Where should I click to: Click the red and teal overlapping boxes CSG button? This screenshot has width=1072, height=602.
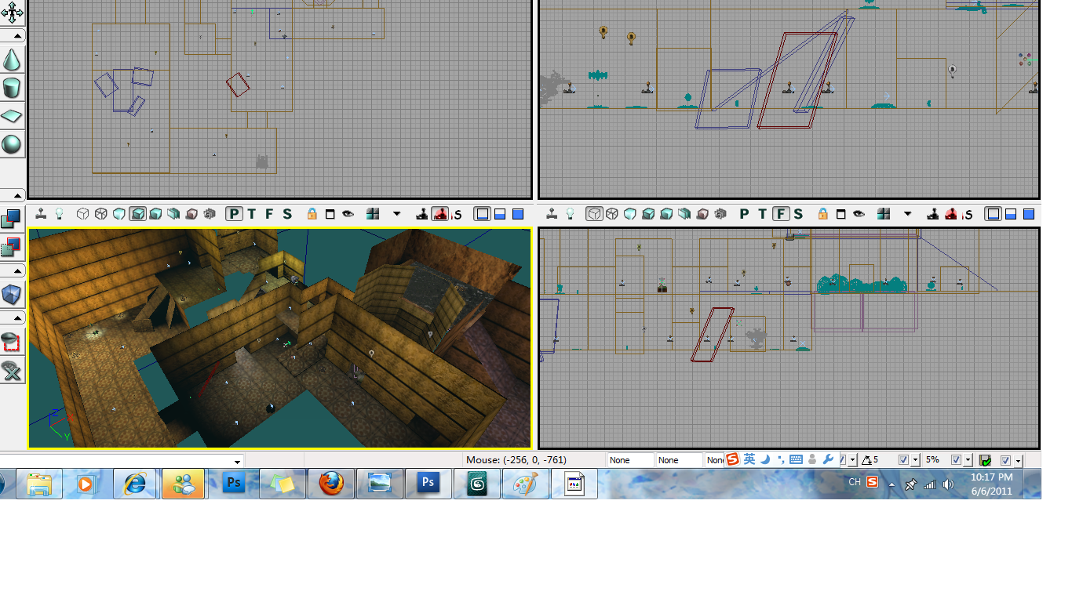click(x=11, y=247)
